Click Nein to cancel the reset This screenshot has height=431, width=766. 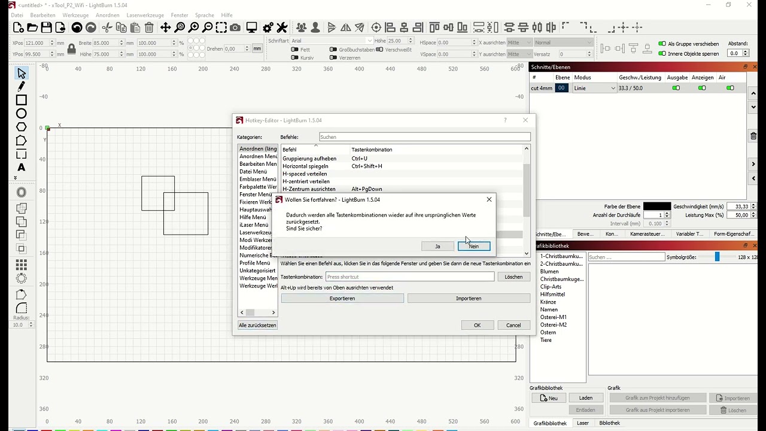coord(474,247)
